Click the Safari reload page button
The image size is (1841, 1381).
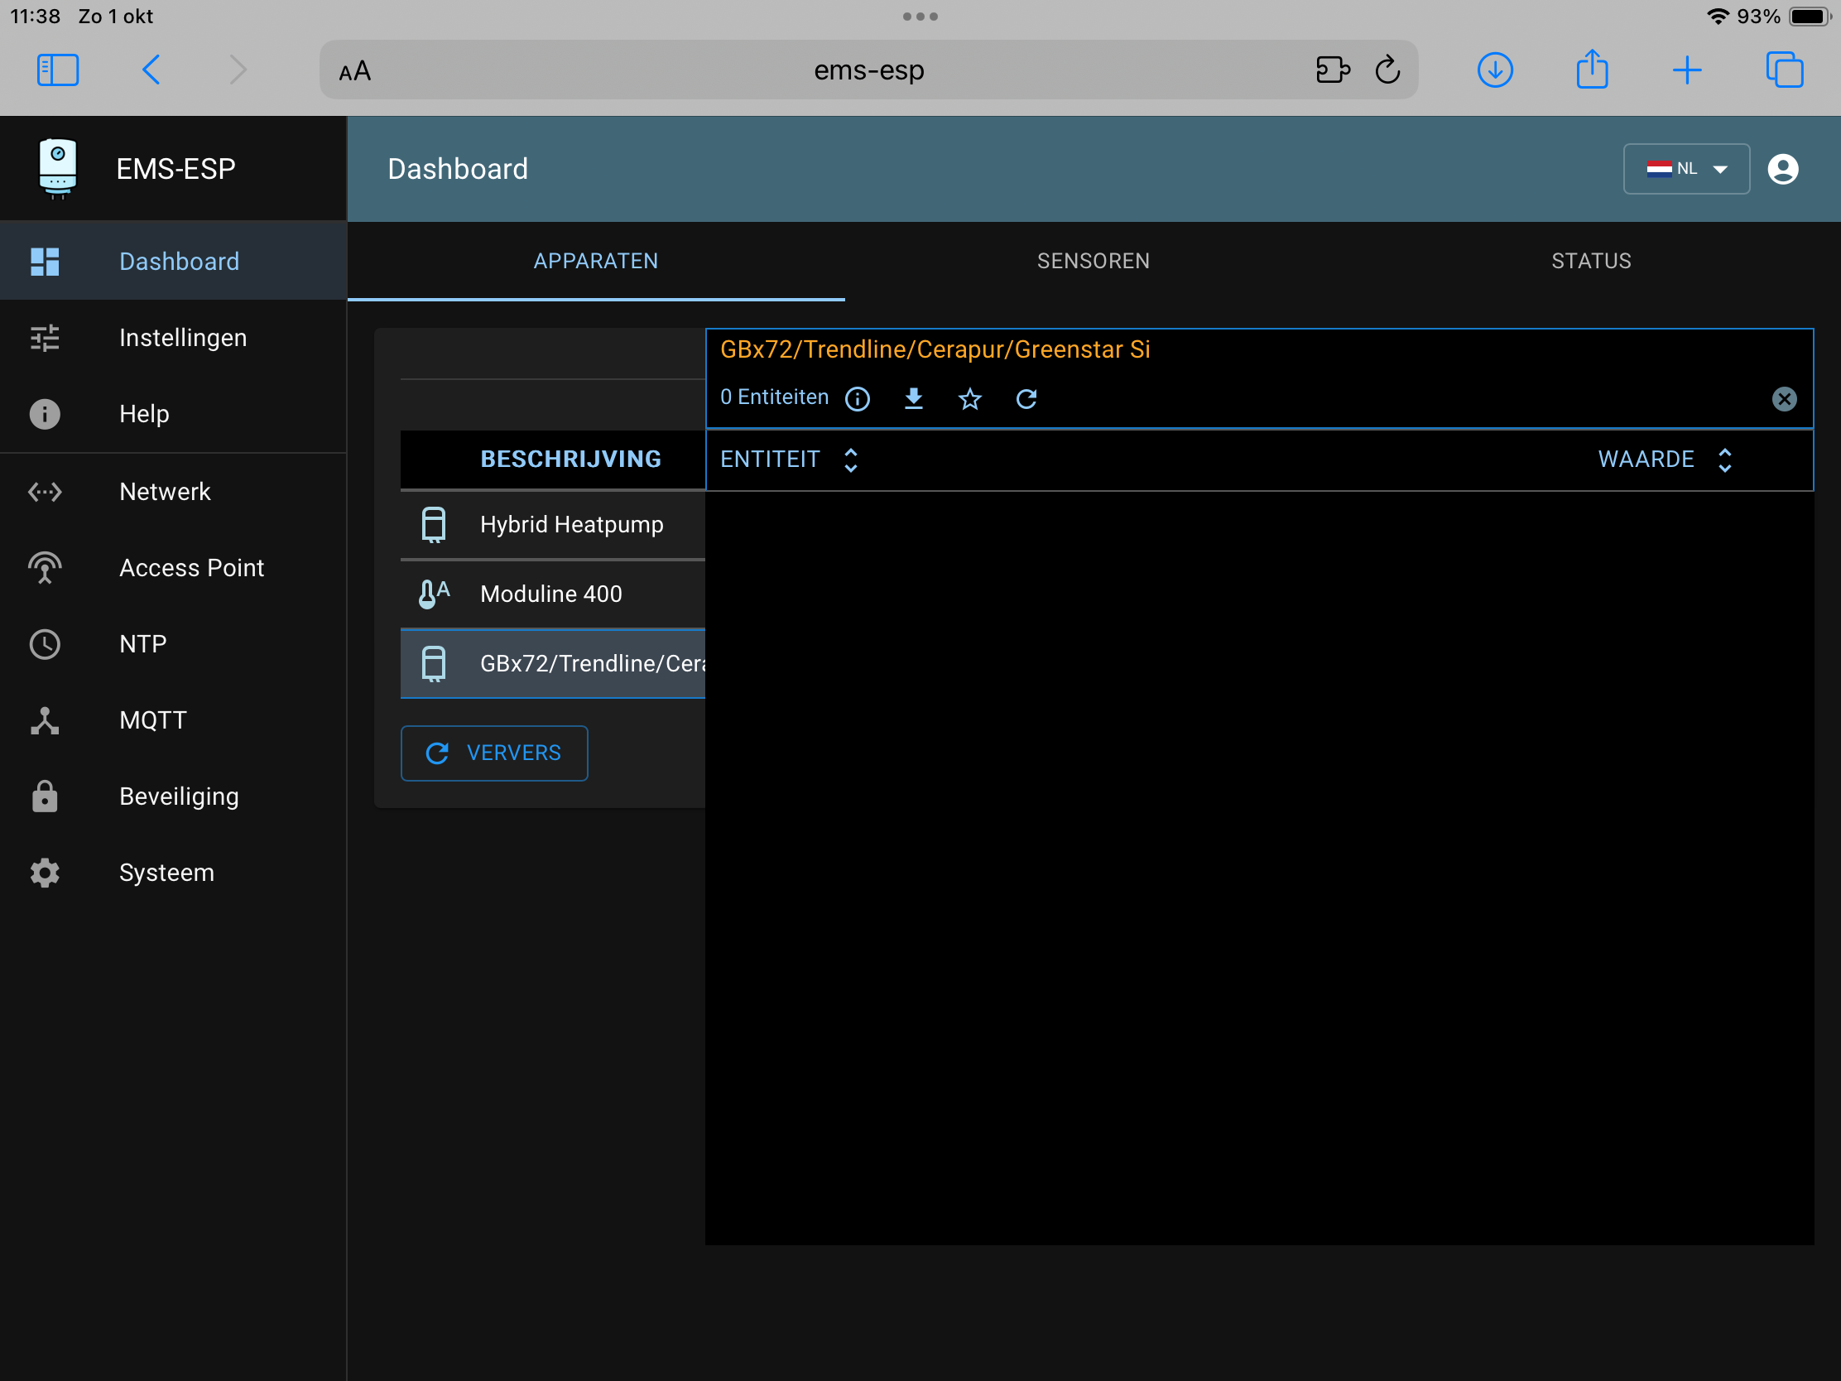click(1387, 70)
